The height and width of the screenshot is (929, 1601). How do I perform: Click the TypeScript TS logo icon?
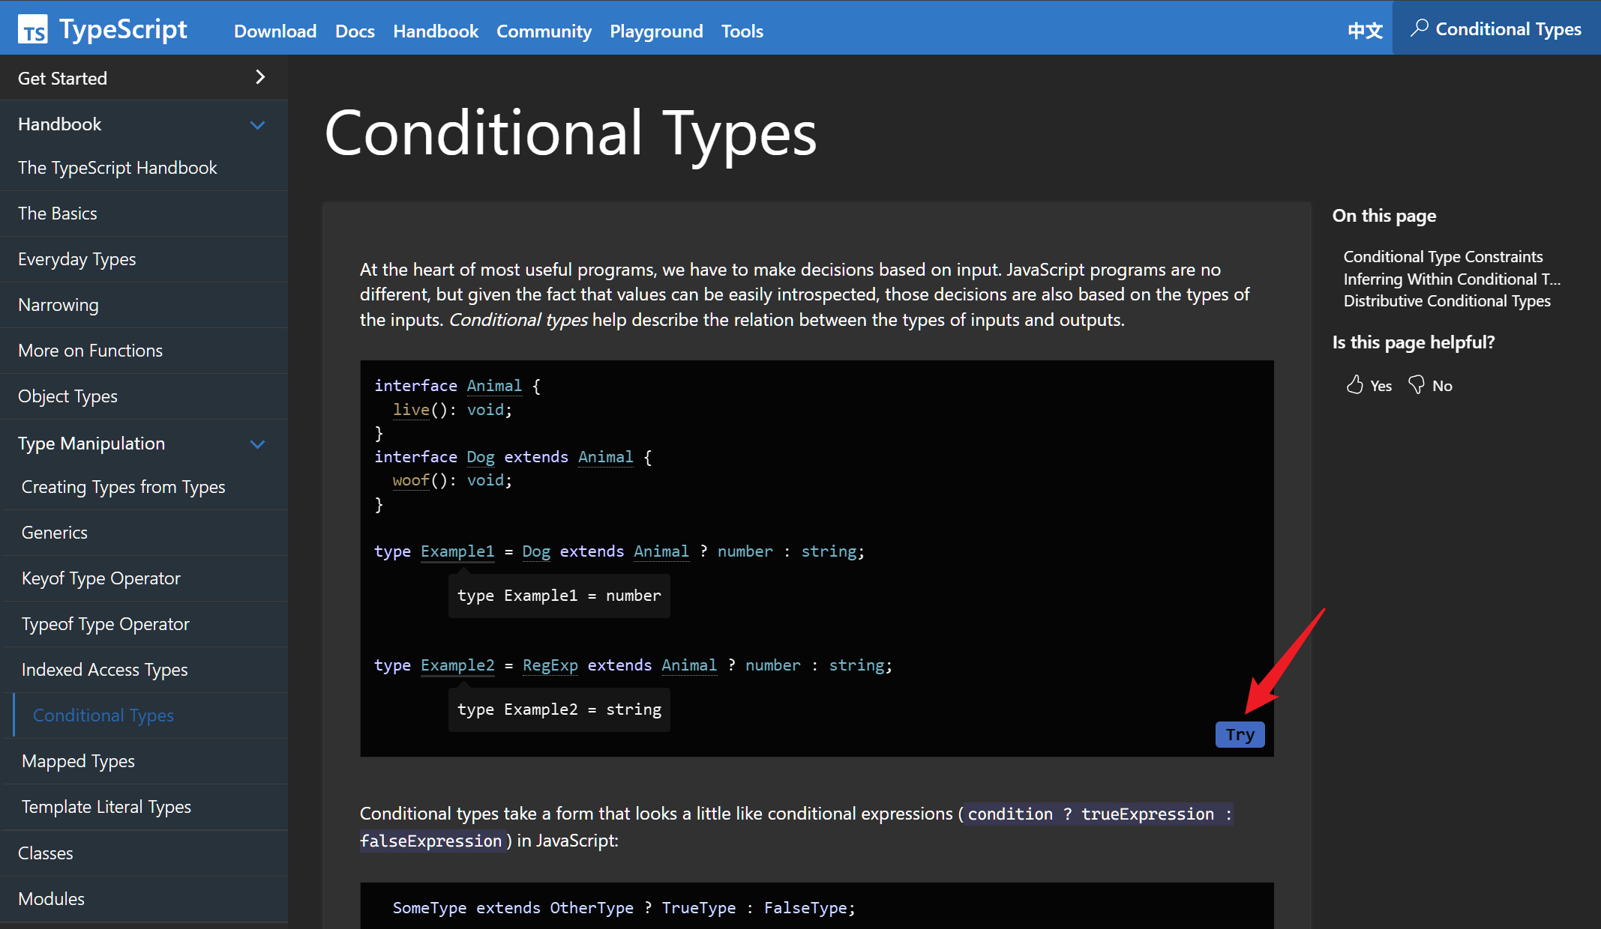point(33,30)
